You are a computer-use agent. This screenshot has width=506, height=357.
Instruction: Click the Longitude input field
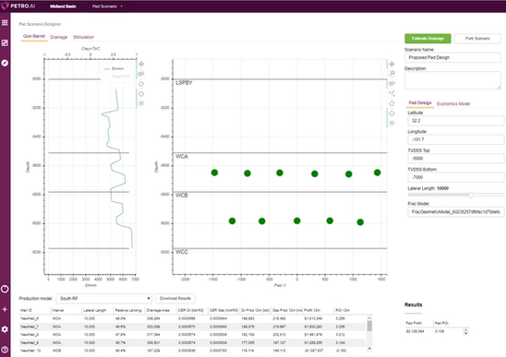[455, 139]
